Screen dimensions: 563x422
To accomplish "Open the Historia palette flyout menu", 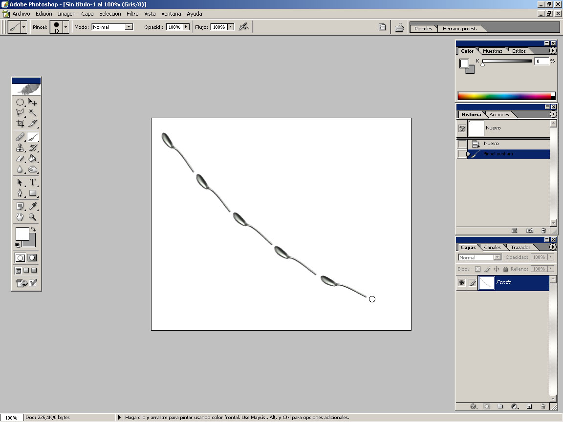I will [x=553, y=114].
